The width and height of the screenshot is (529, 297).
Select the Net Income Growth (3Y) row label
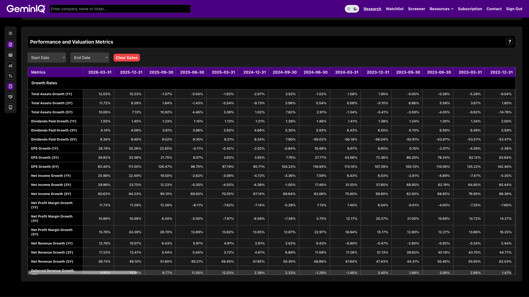coord(51,185)
